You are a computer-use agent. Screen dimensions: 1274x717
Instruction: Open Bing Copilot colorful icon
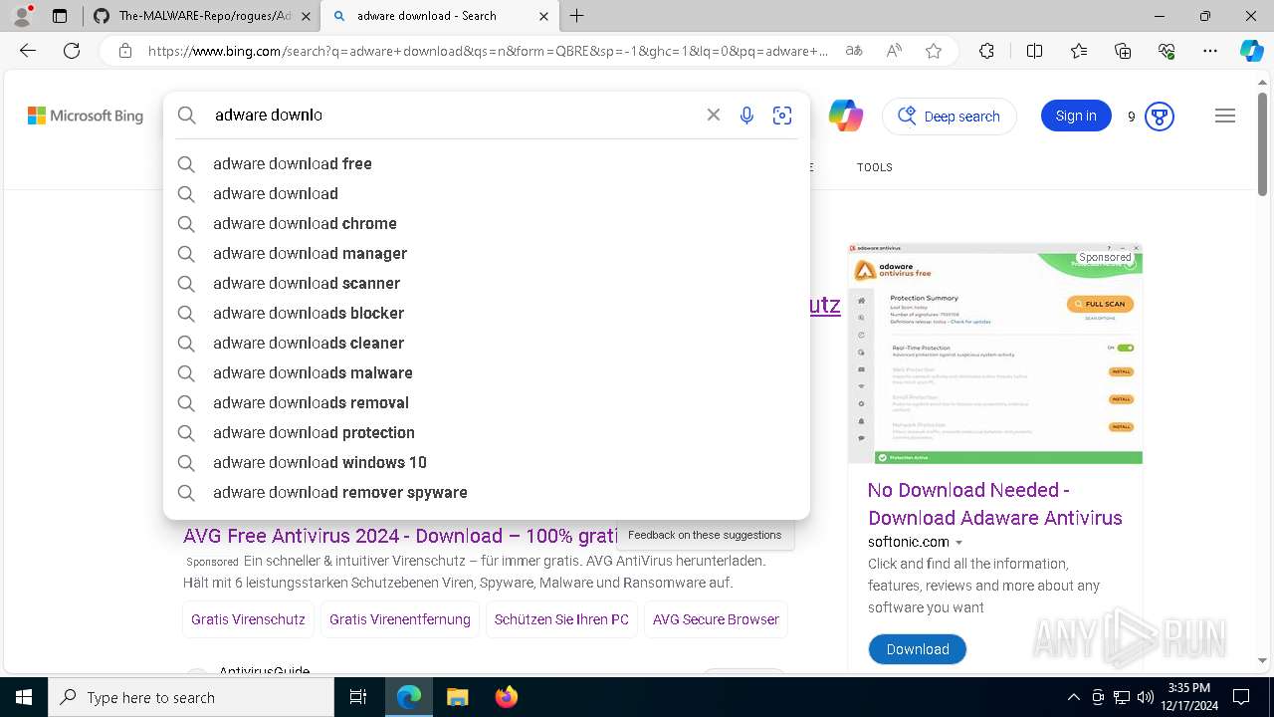click(x=846, y=116)
